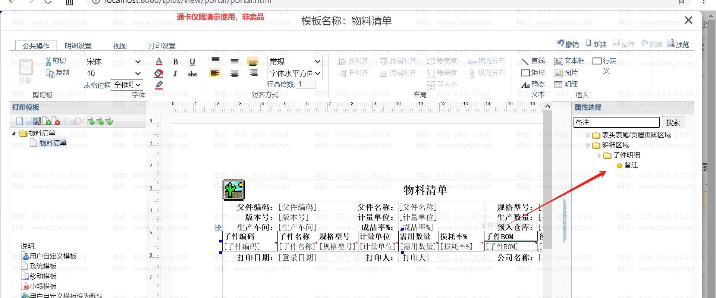
Task: Open the 宋体 font family dropdown
Action: tap(113, 62)
